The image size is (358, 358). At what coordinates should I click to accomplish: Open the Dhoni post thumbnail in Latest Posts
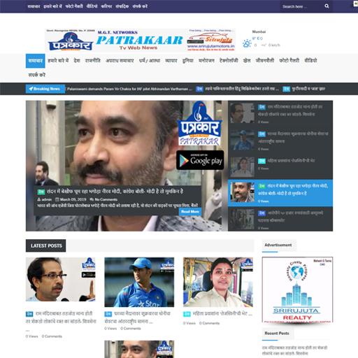click(139, 282)
